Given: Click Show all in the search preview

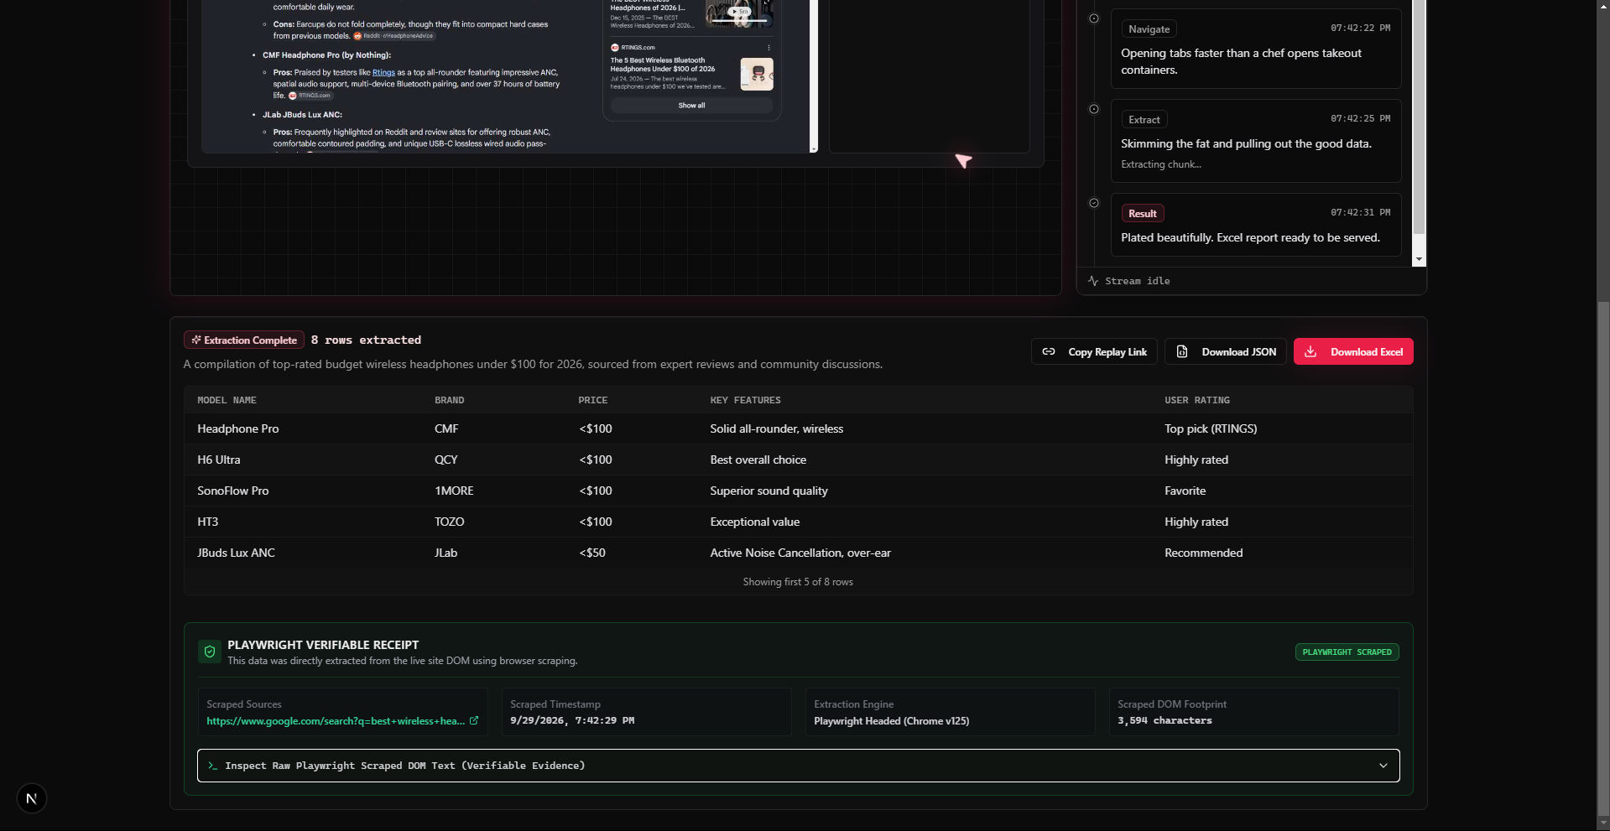Looking at the screenshot, I should tap(691, 106).
